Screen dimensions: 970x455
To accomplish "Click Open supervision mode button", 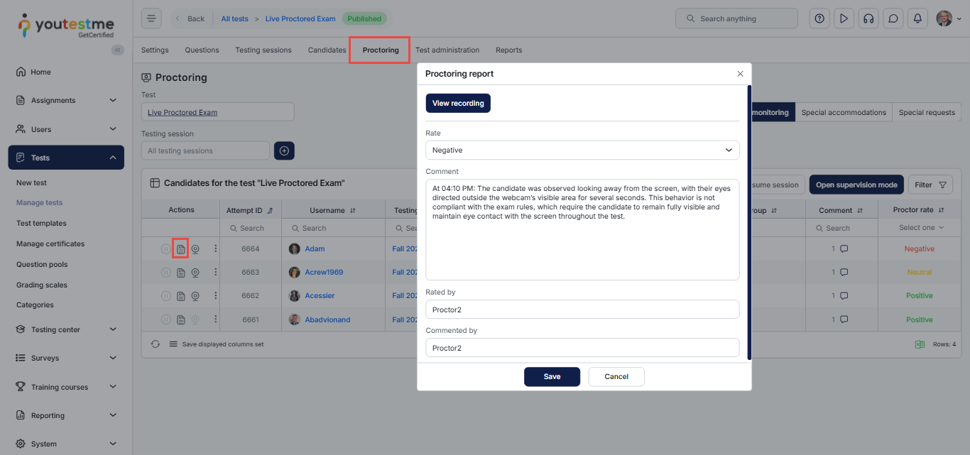I will coord(856,185).
